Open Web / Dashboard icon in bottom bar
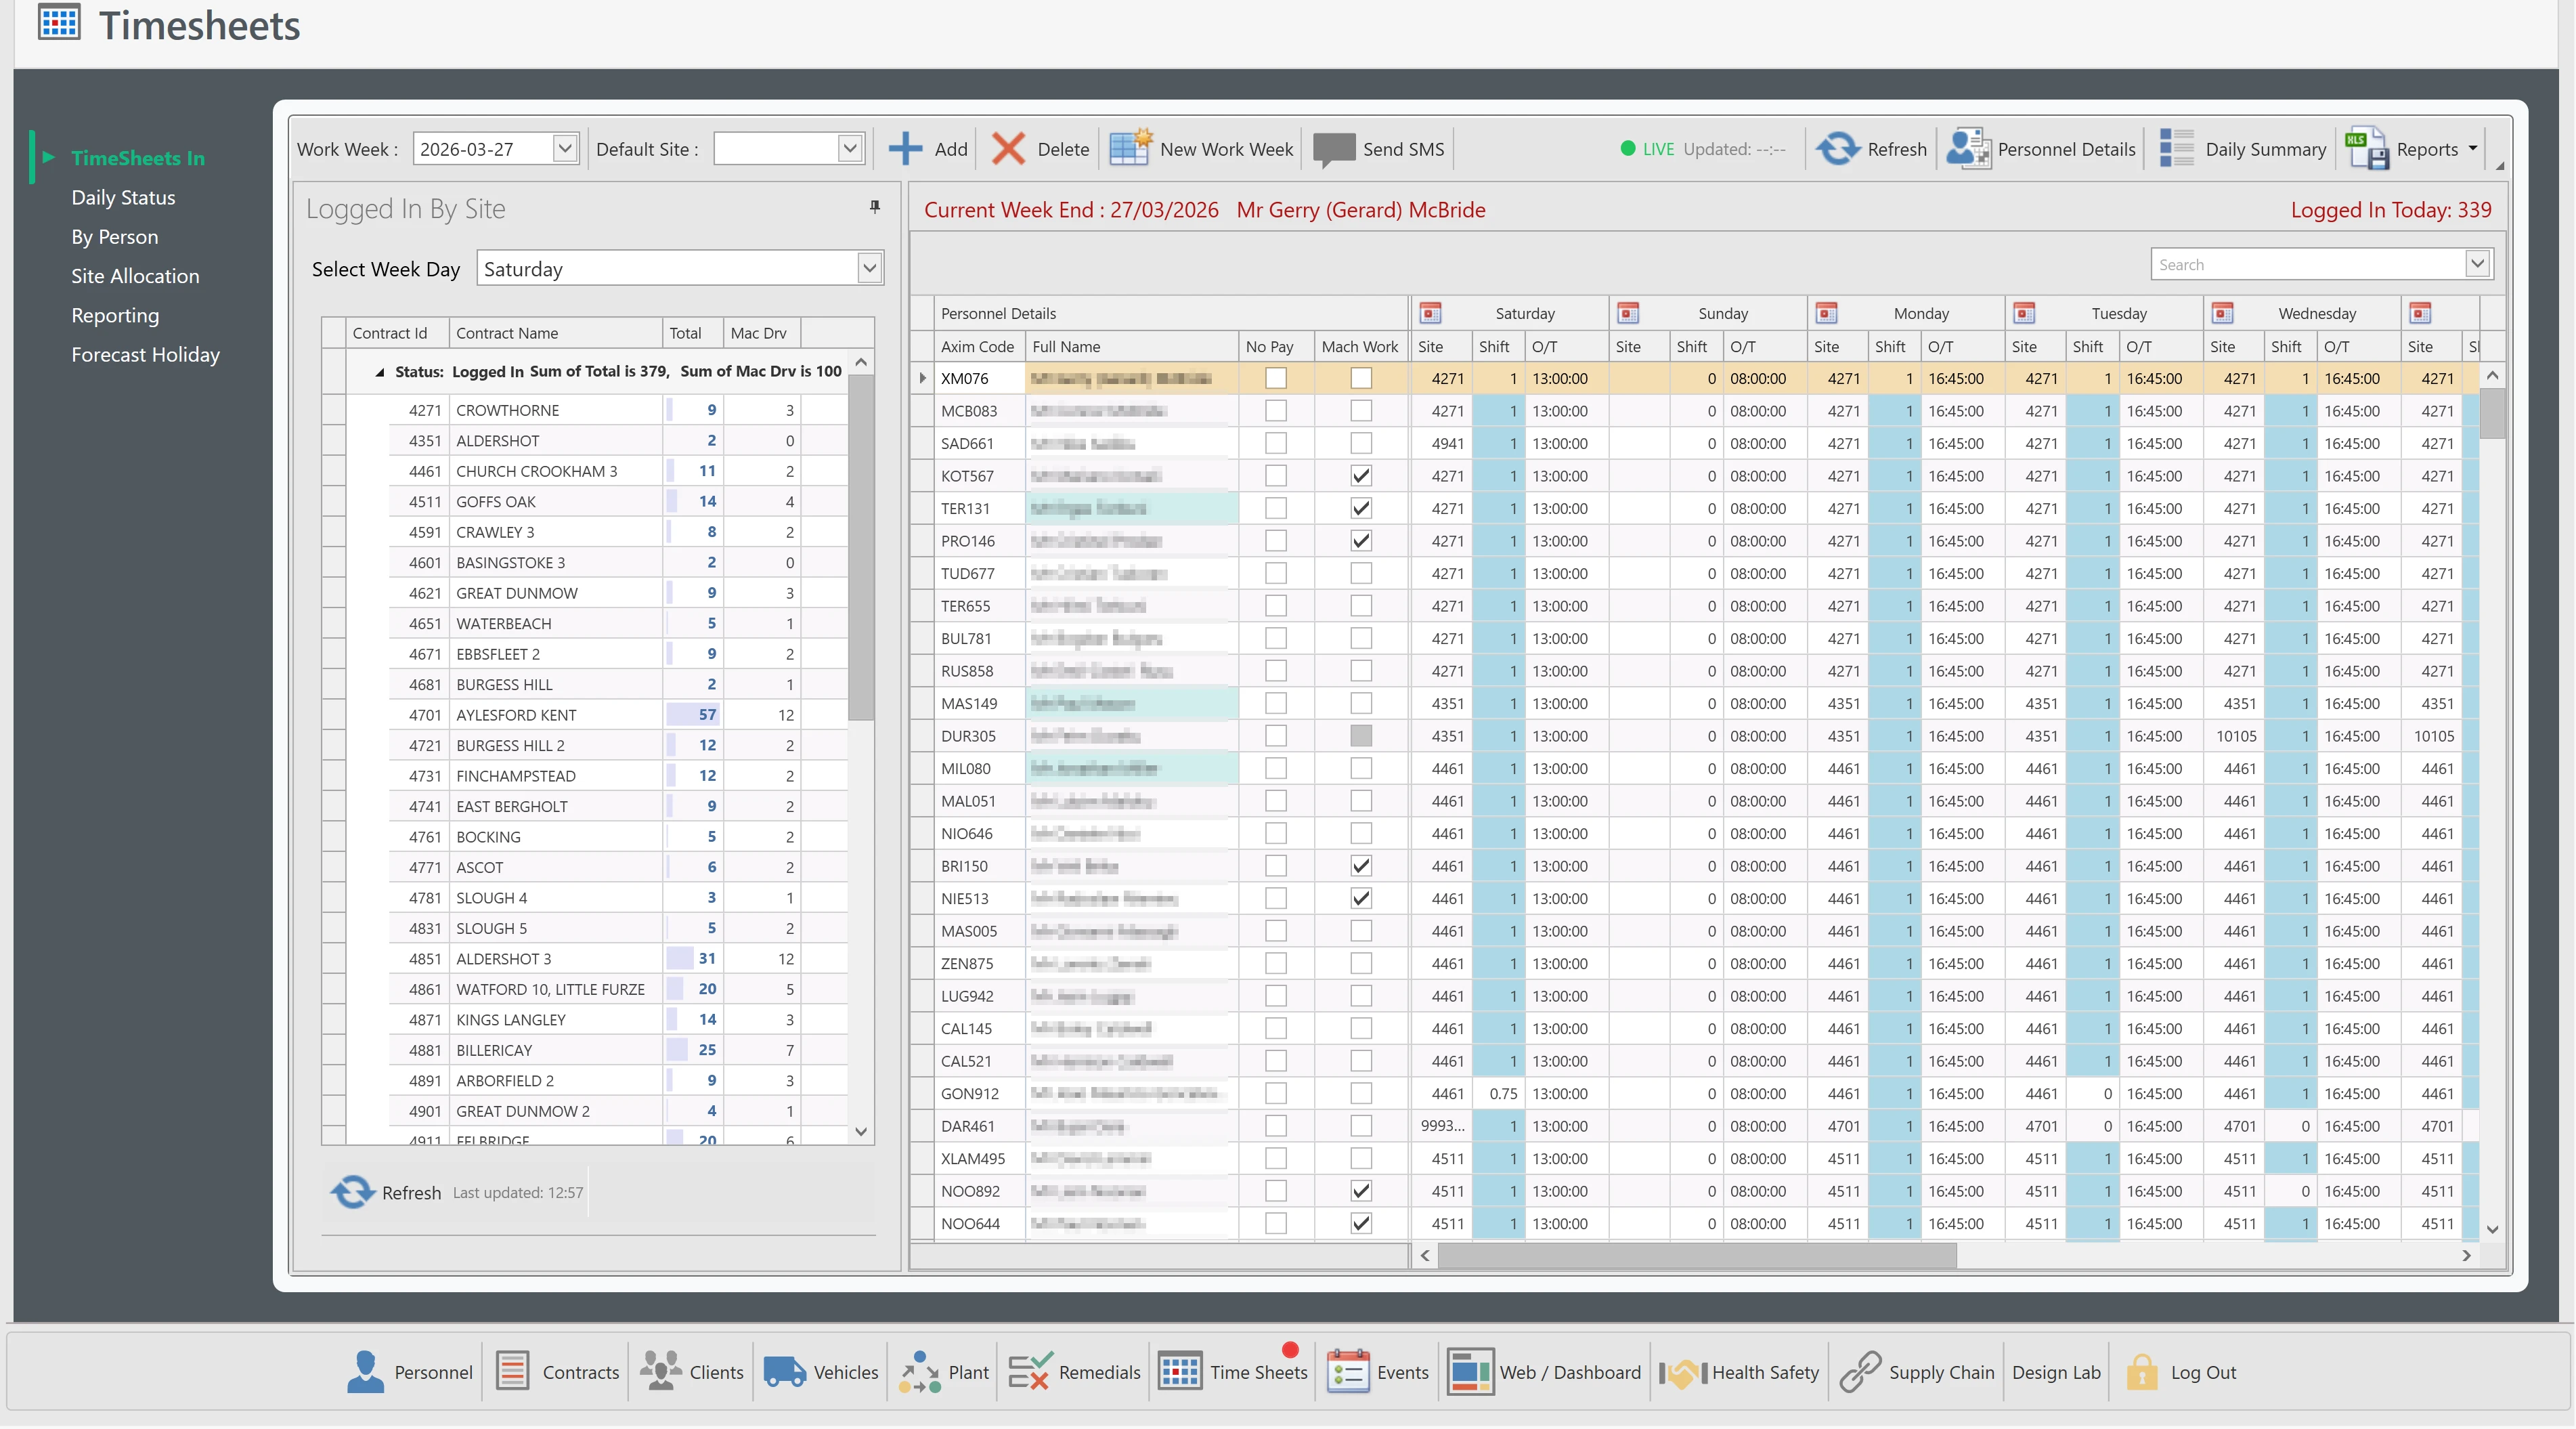2576x1429 pixels. (1470, 1372)
